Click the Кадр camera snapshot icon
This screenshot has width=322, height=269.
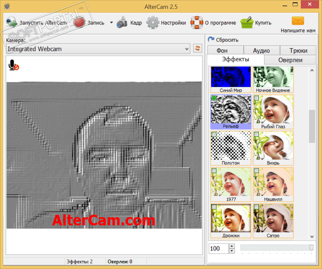tap(122, 23)
